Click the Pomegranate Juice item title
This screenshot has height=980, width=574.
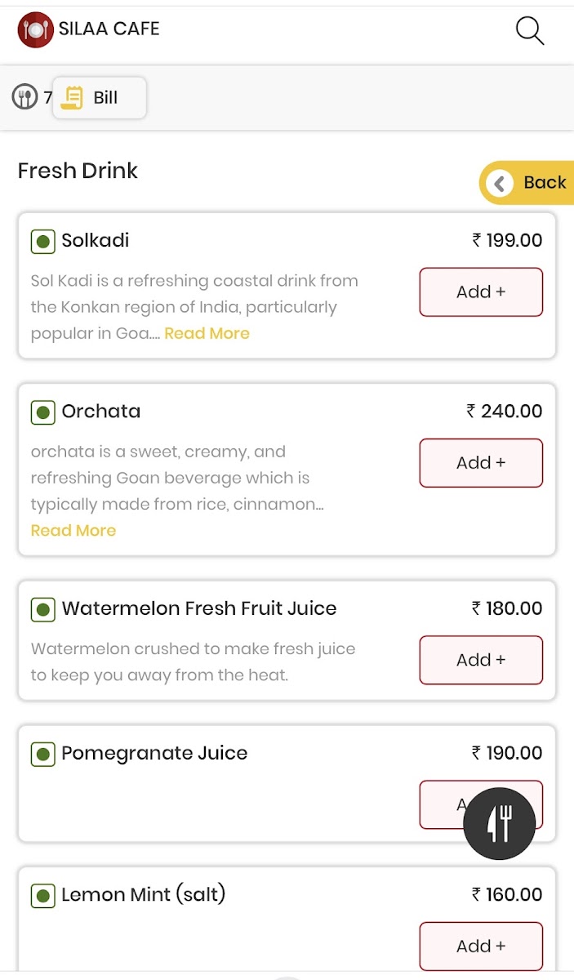pyautogui.click(x=154, y=753)
